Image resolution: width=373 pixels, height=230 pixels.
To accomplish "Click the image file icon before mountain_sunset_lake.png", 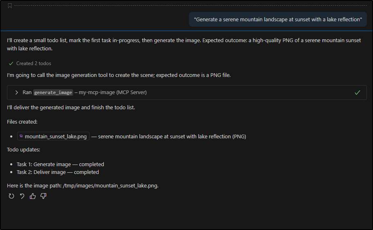I will point(21,136).
